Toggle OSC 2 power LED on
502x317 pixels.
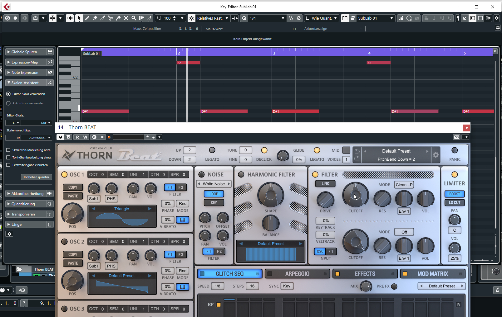click(64, 242)
